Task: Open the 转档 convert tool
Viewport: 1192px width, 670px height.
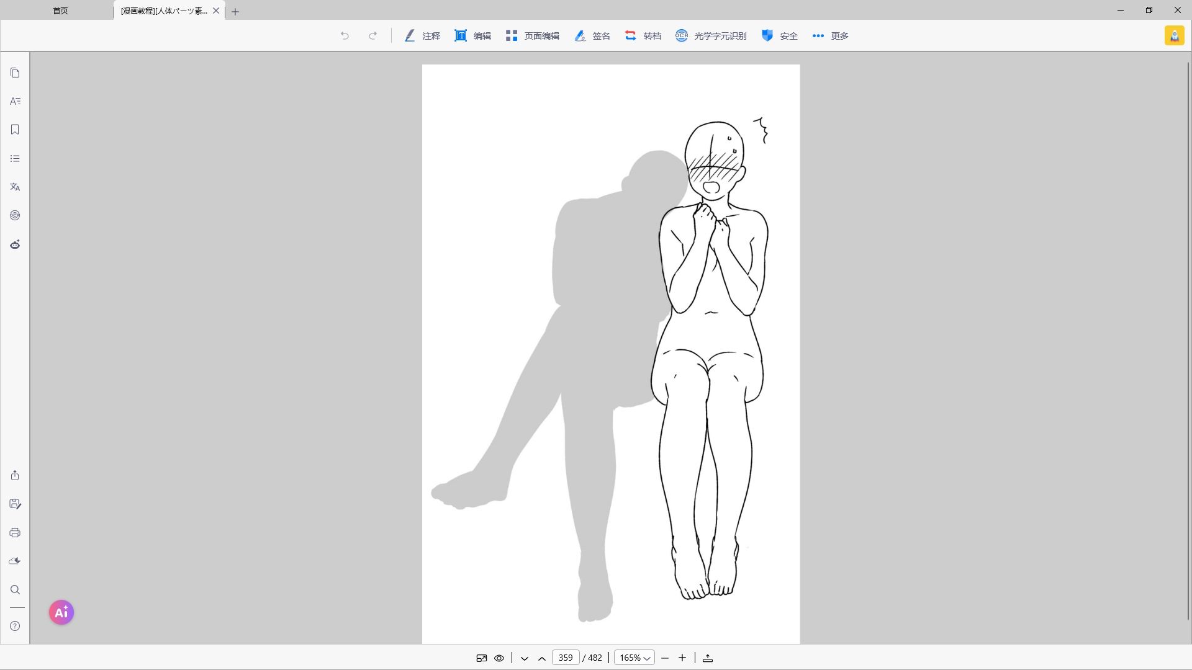Action: 643,36
